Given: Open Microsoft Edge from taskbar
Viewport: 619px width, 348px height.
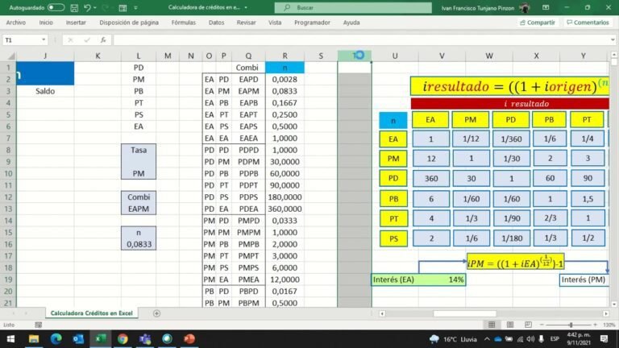Looking at the screenshot, I should click(x=56, y=339).
